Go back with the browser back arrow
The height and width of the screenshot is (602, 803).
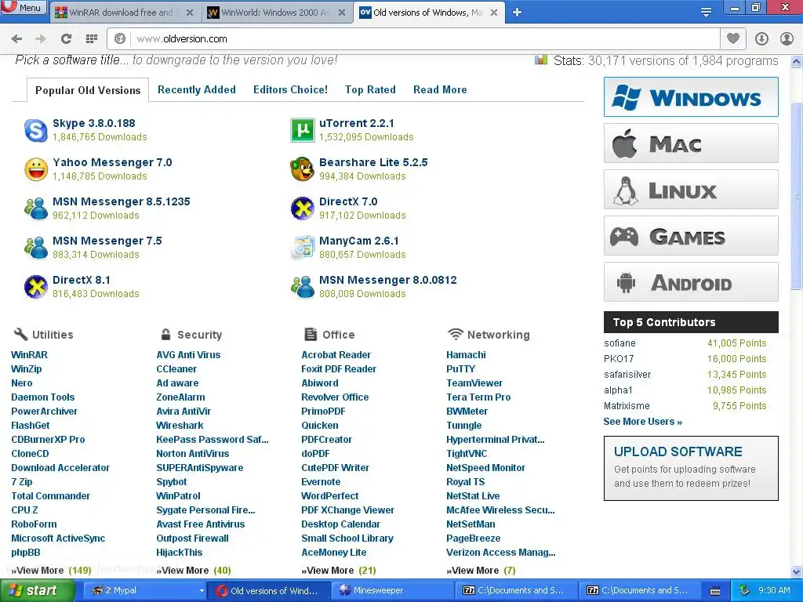16,38
